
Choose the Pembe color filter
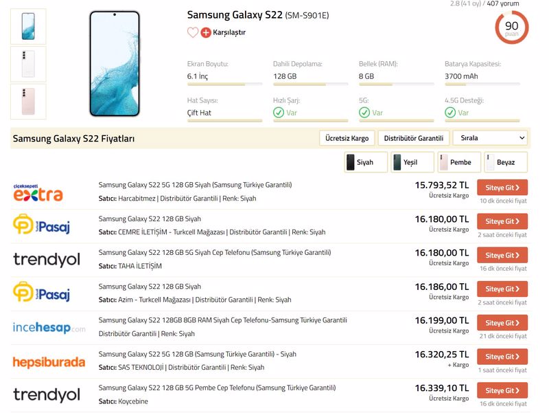click(x=459, y=162)
